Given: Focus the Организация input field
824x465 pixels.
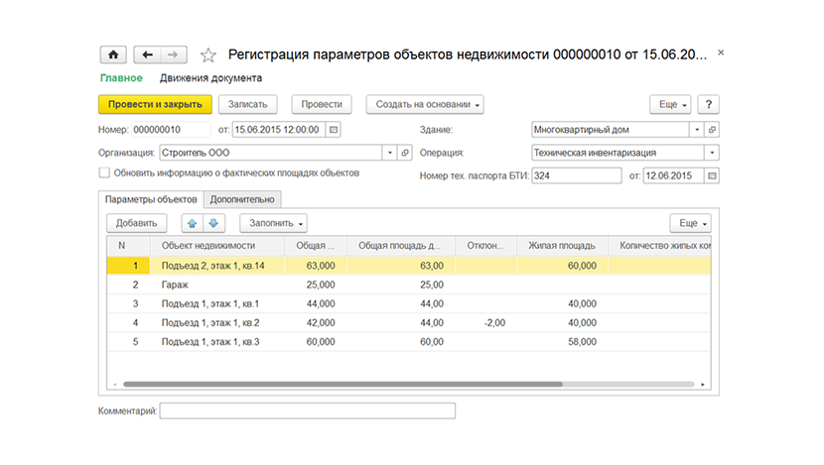Looking at the screenshot, I should coord(271,153).
